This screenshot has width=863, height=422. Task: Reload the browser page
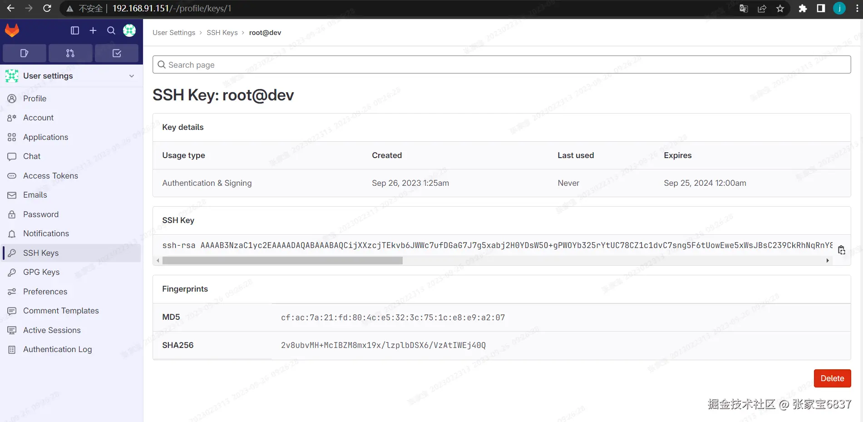pos(47,8)
